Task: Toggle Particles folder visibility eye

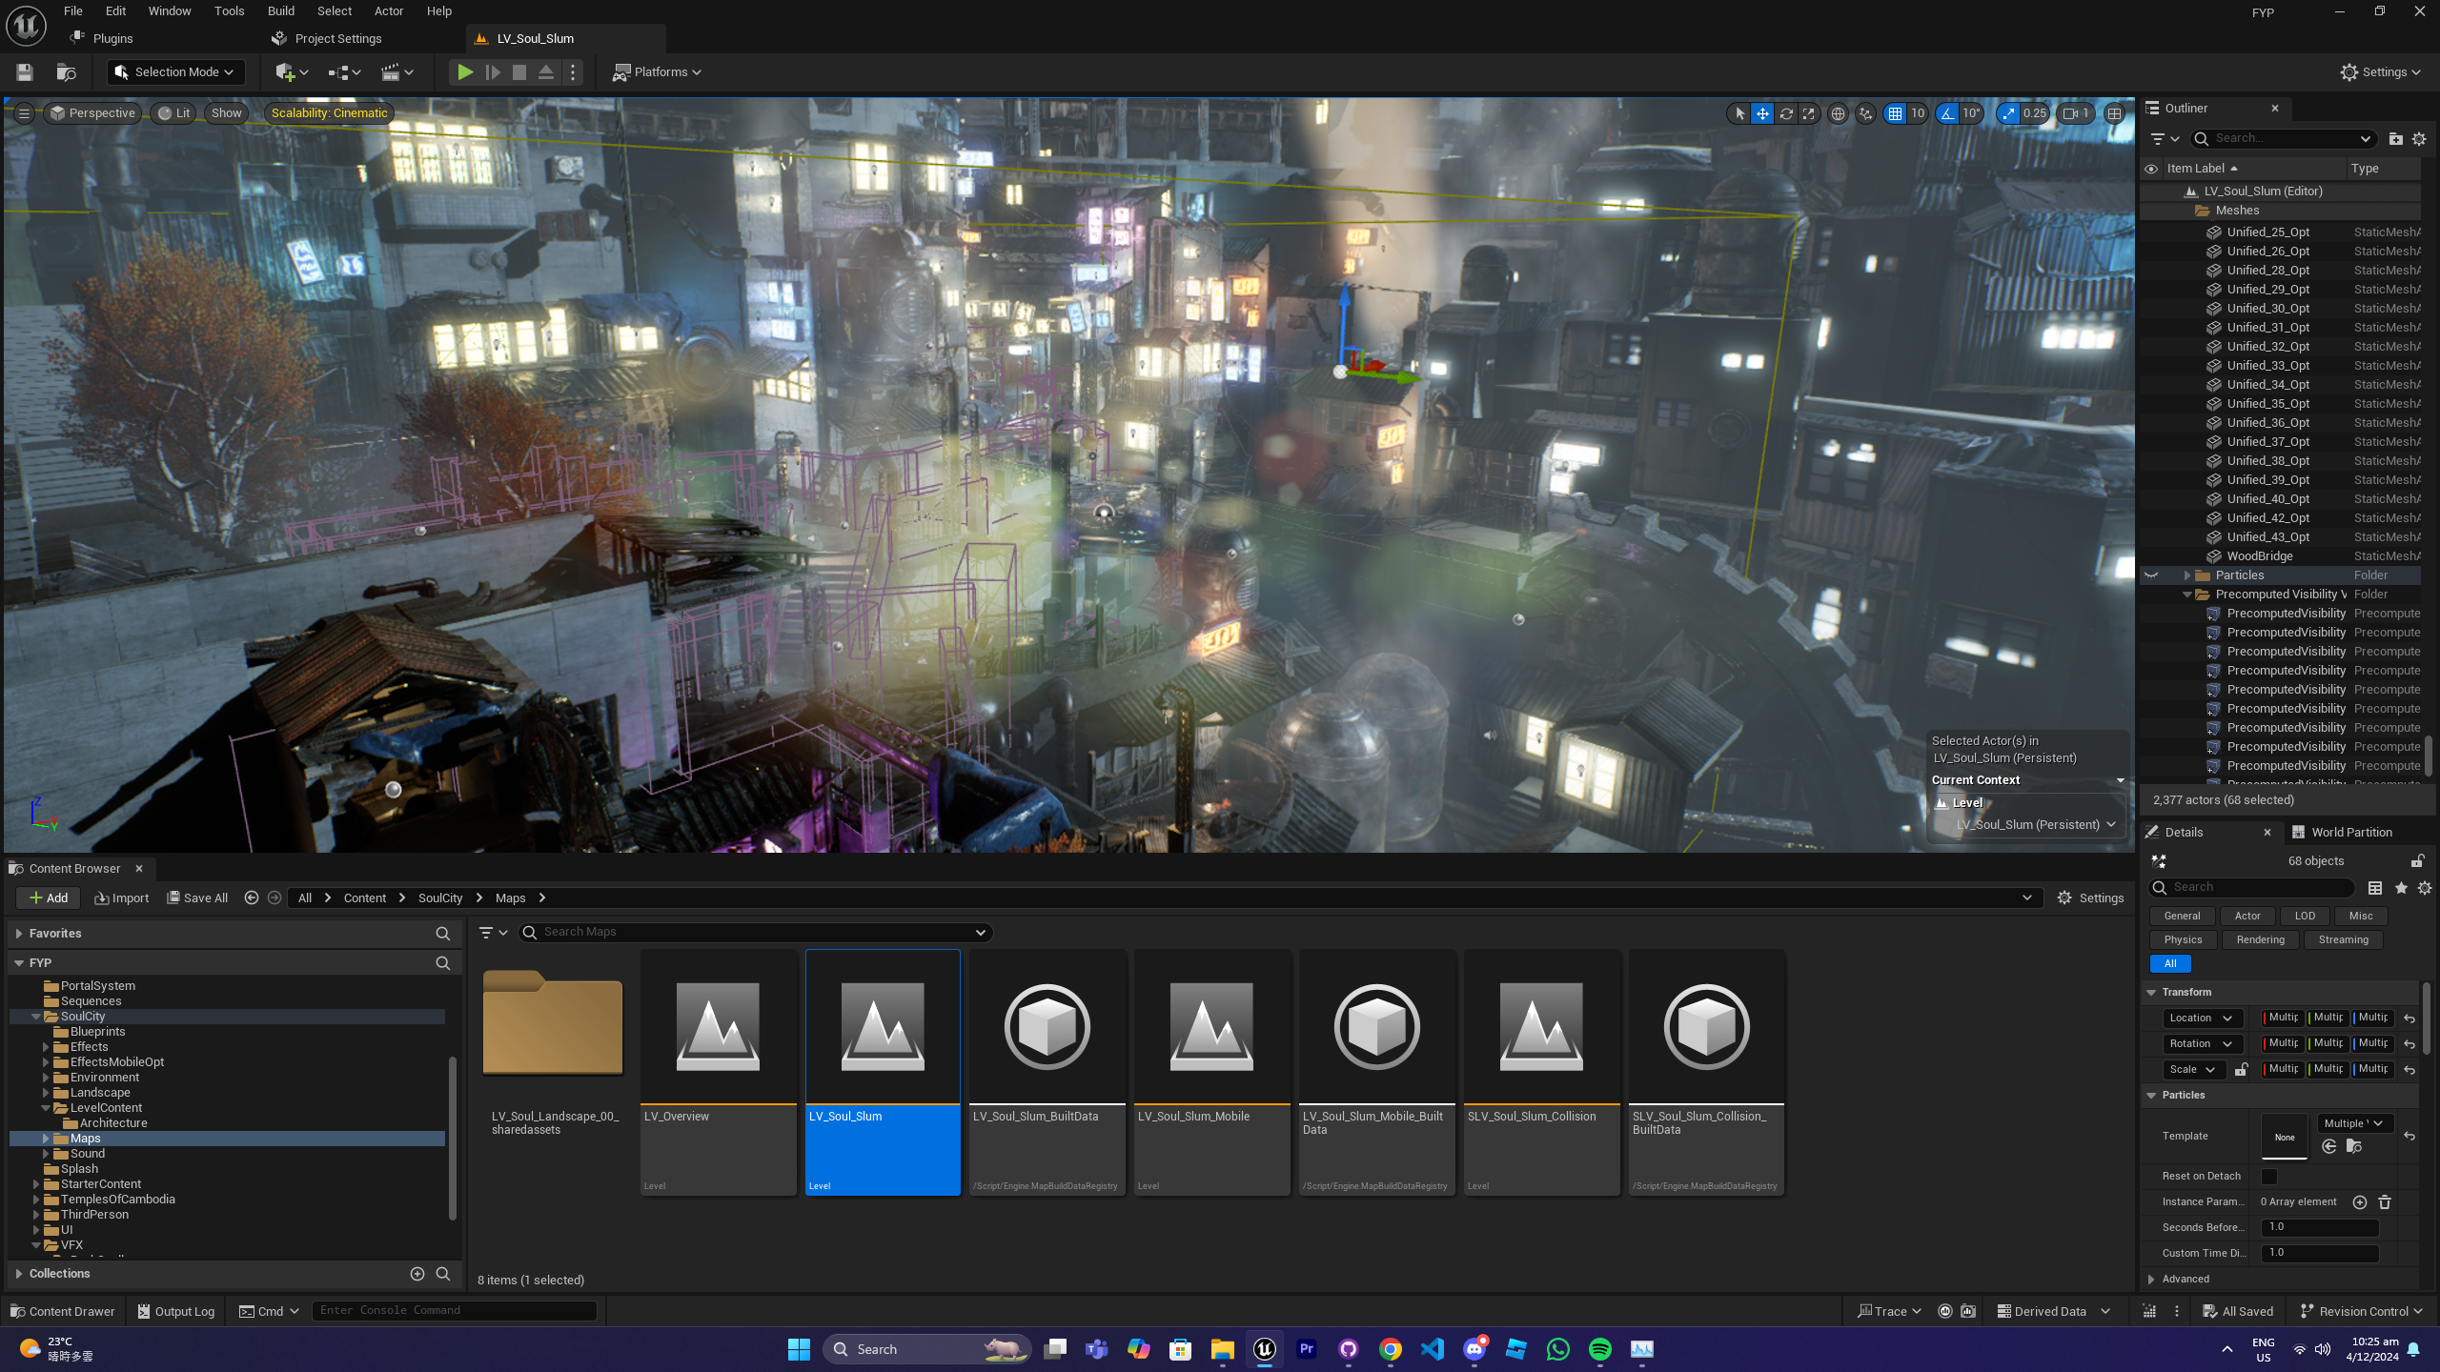Action: [2151, 575]
